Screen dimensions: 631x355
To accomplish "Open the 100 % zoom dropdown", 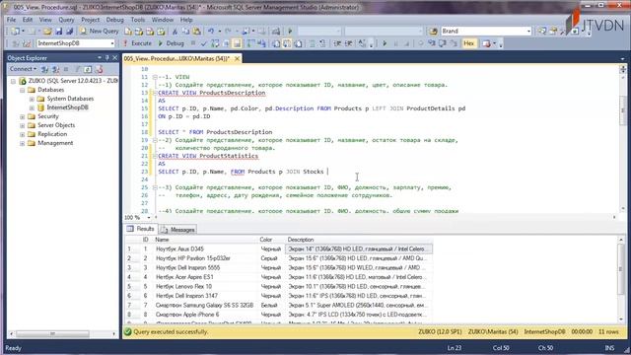I will (x=149, y=217).
